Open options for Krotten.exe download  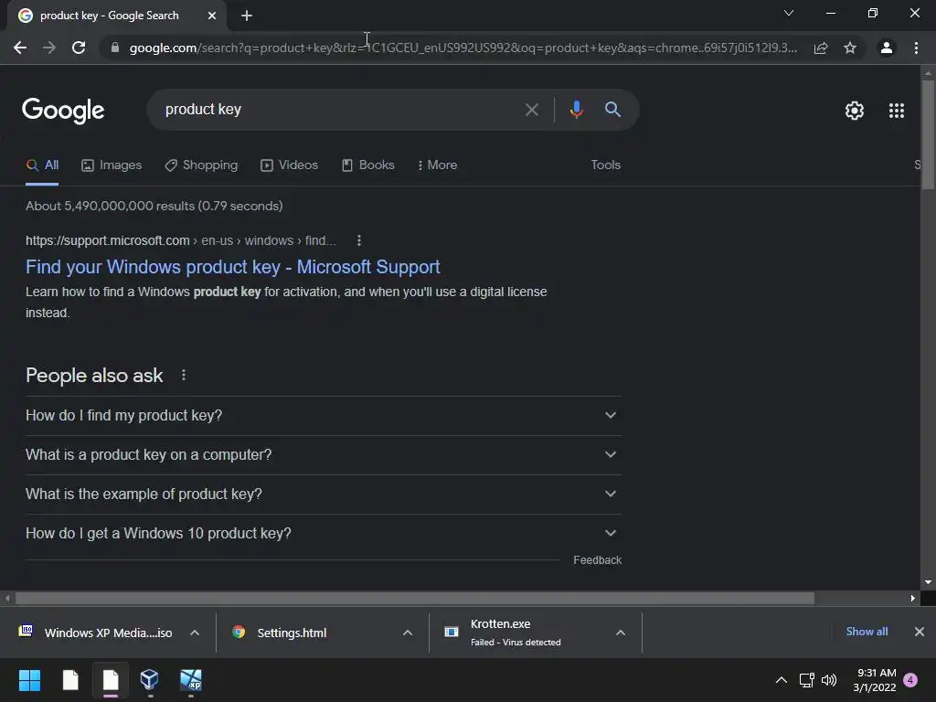pos(621,633)
